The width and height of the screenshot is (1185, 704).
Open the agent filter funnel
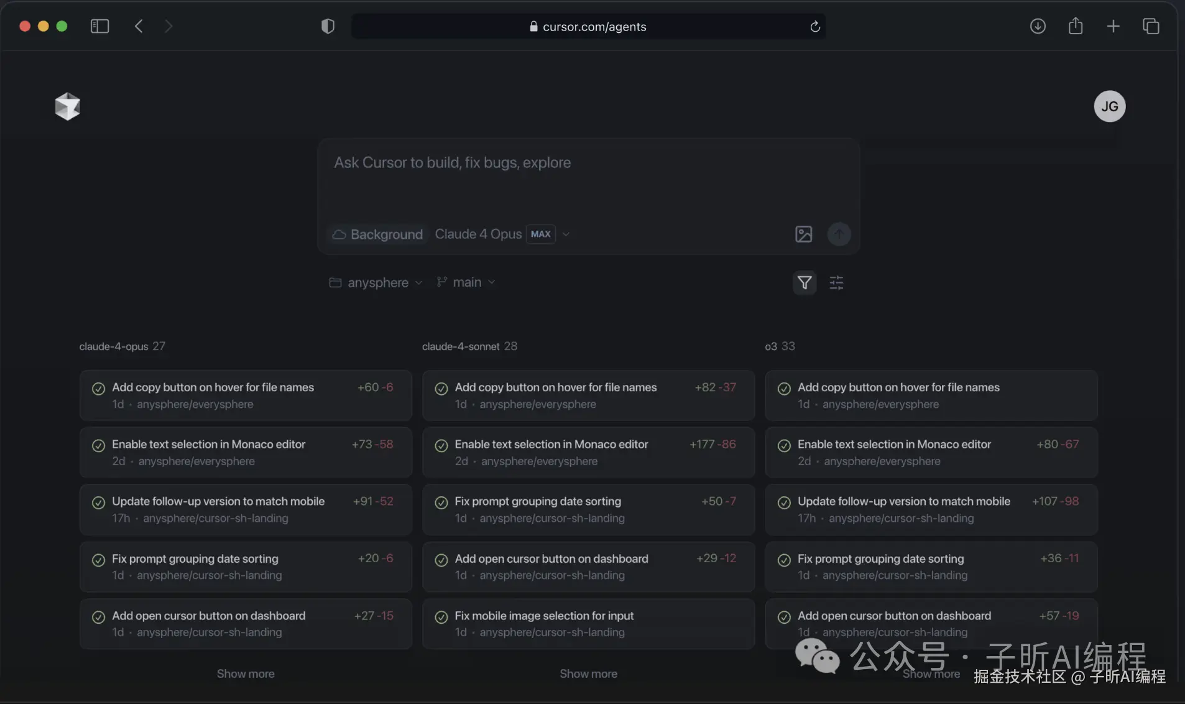(x=804, y=283)
